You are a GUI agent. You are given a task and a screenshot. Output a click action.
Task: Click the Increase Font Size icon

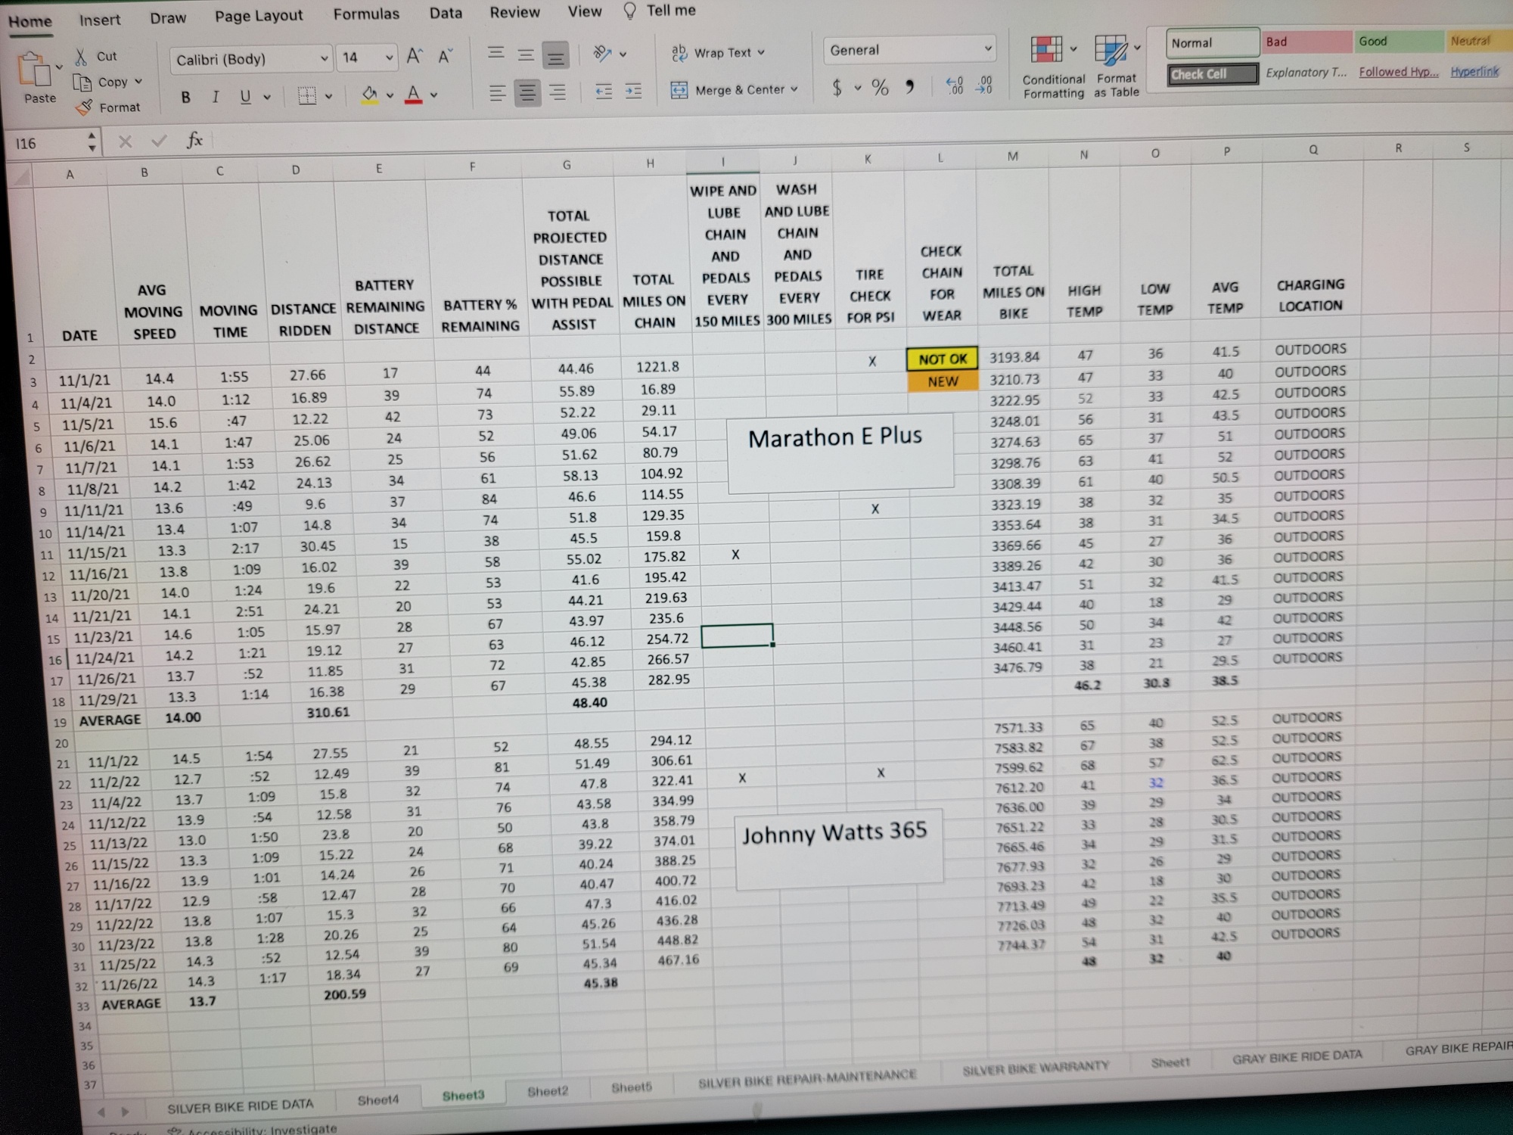coord(415,56)
